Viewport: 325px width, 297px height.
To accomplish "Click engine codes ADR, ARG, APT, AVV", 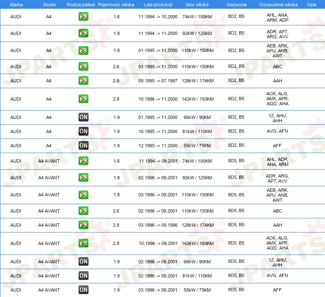I will 278,178.
